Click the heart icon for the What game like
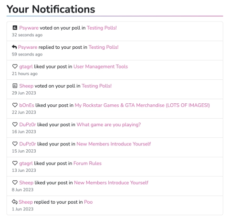Image resolution: width=229 pixels, height=221 pixels. tap(15, 124)
